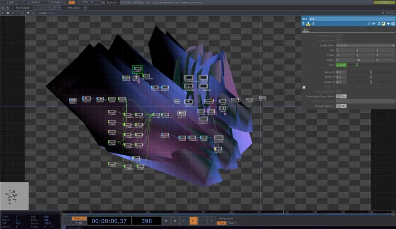Open the Python help icon for box1
The height and width of the screenshot is (229, 396).
coord(308,24)
